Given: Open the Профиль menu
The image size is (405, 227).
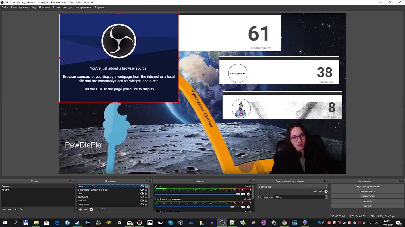Looking at the screenshot, I should pyautogui.click(x=45, y=7).
